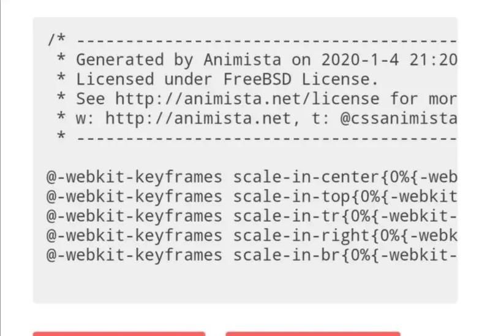Click the scale-in-top keyframes line
The image size is (490, 336).
click(x=251, y=197)
